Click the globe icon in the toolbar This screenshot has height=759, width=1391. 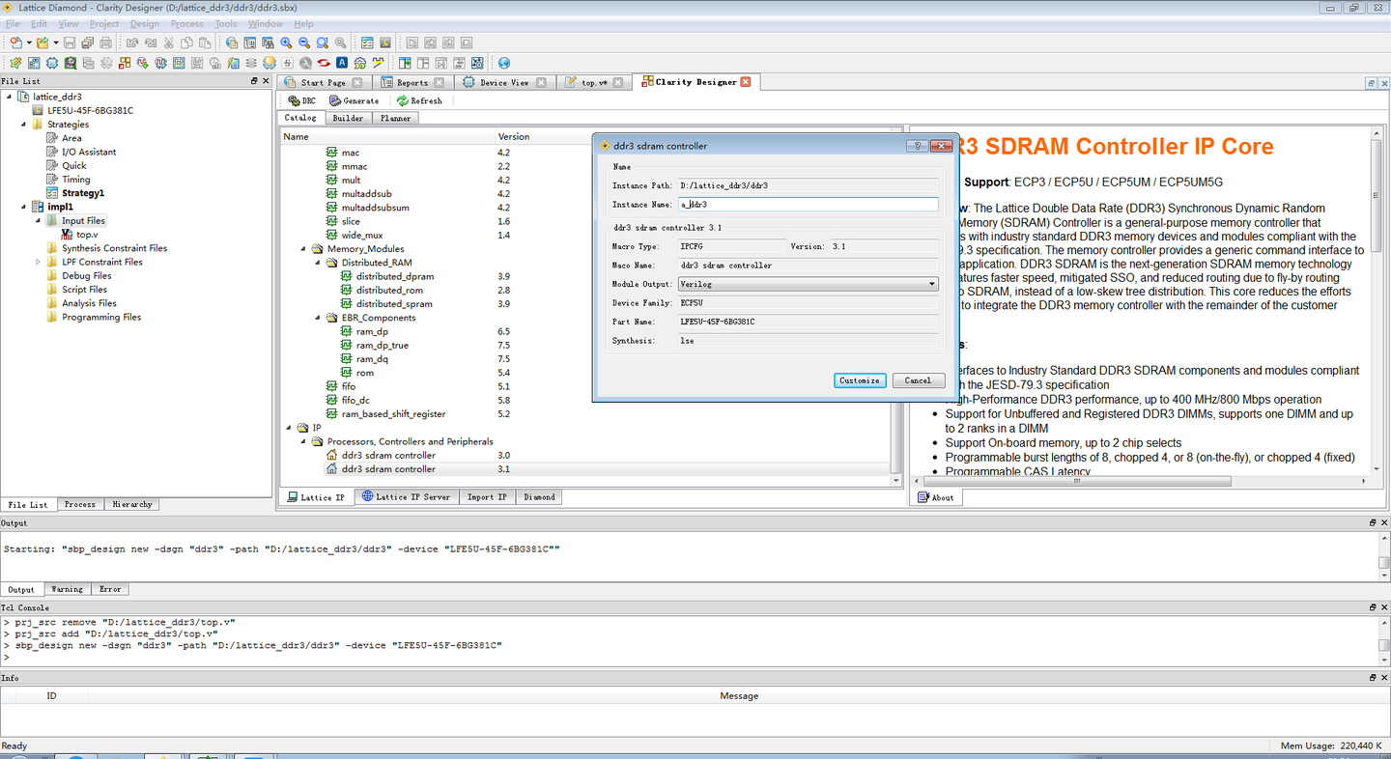503,63
